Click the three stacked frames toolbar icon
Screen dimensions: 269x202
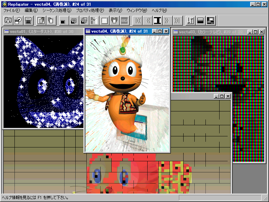pyautogui.click(x=84, y=21)
